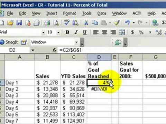The height and width of the screenshot is (124, 166).
Task: Select column A header
Action: click(x=20, y=57)
